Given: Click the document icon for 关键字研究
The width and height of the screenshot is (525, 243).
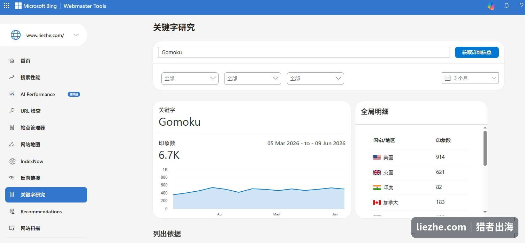Looking at the screenshot, I should [x=12, y=195].
